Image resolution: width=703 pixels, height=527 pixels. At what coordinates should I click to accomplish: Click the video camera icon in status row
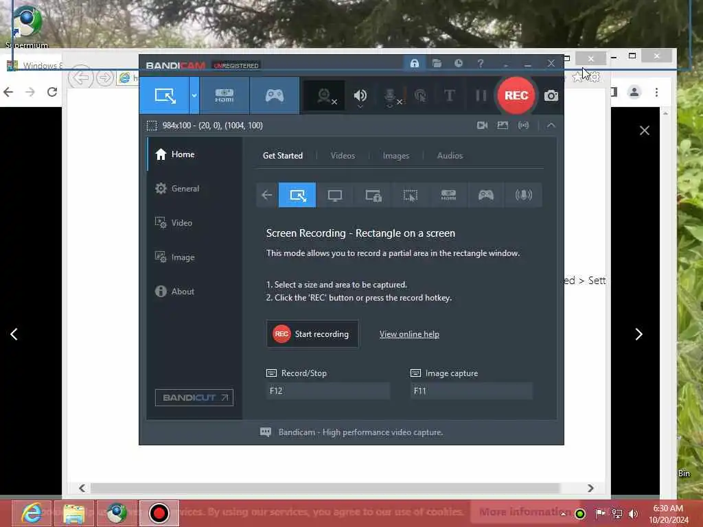482,126
